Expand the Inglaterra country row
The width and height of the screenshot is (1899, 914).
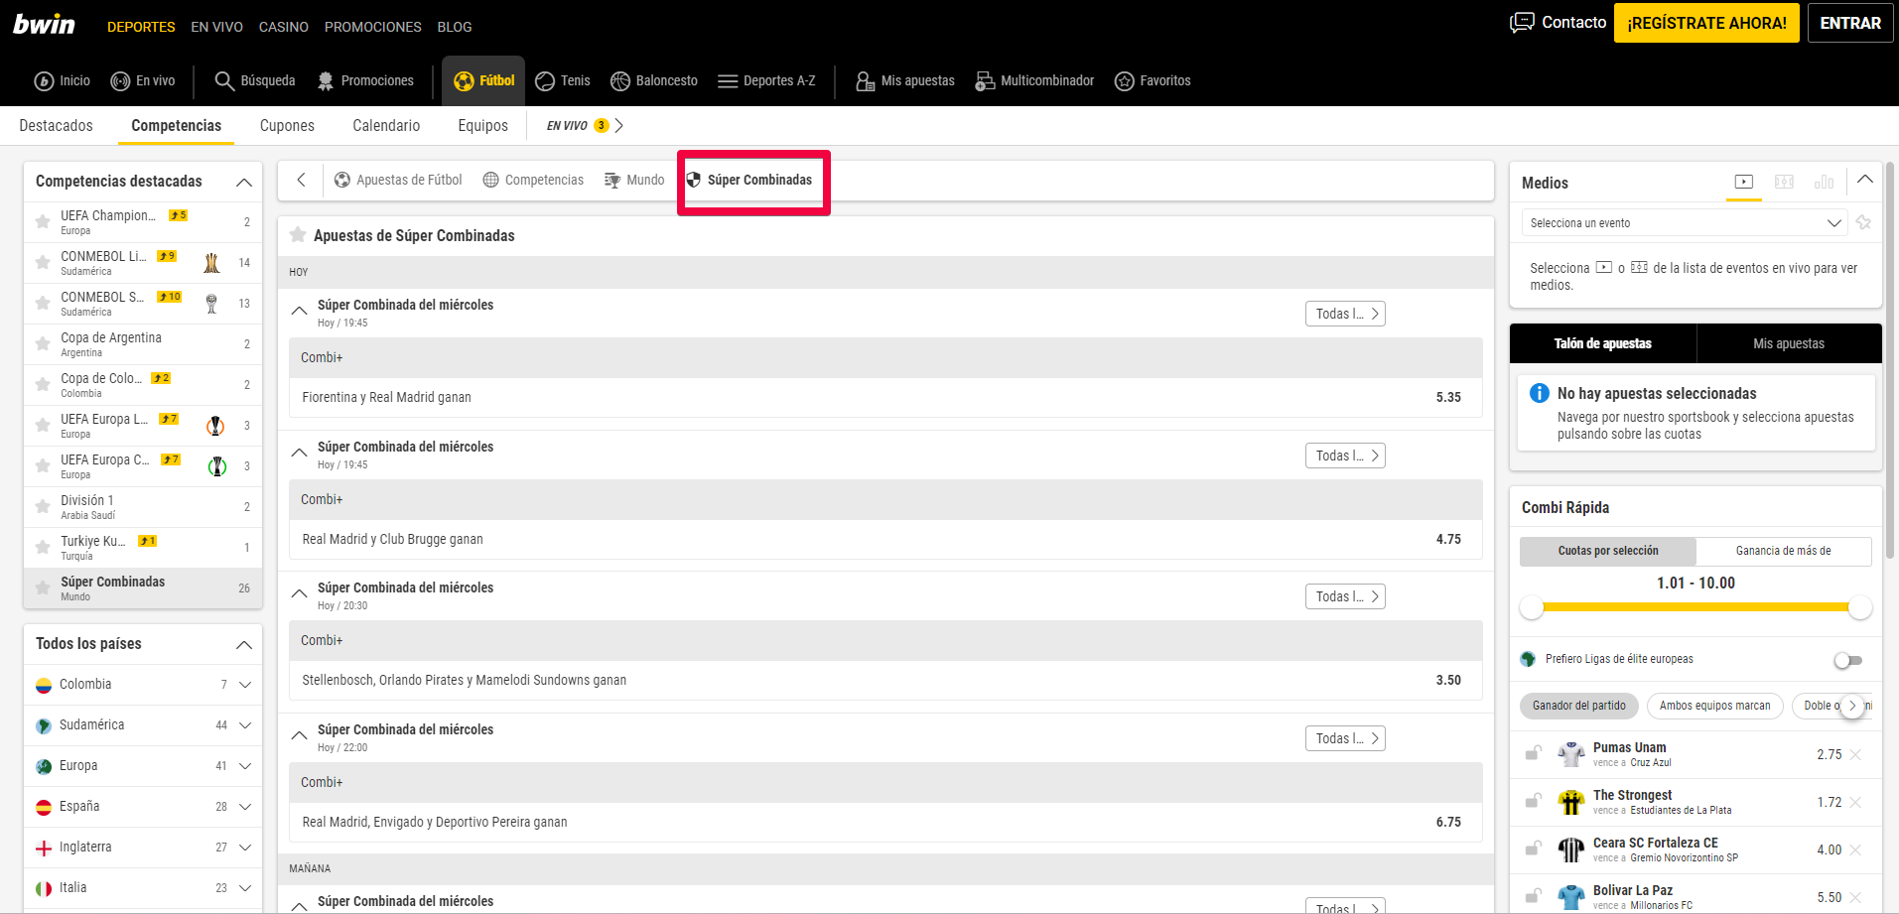pos(245,848)
